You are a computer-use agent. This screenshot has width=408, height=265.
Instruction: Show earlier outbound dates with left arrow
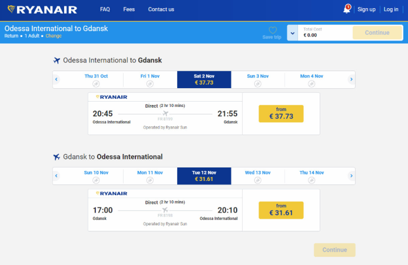tap(57, 79)
